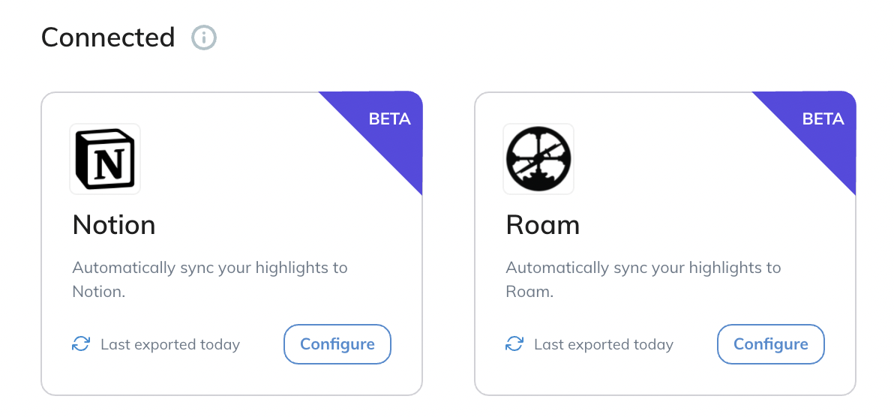Click the Notion sync description text
The height and width of the screenshot is (417, 894).
(210, 280)
